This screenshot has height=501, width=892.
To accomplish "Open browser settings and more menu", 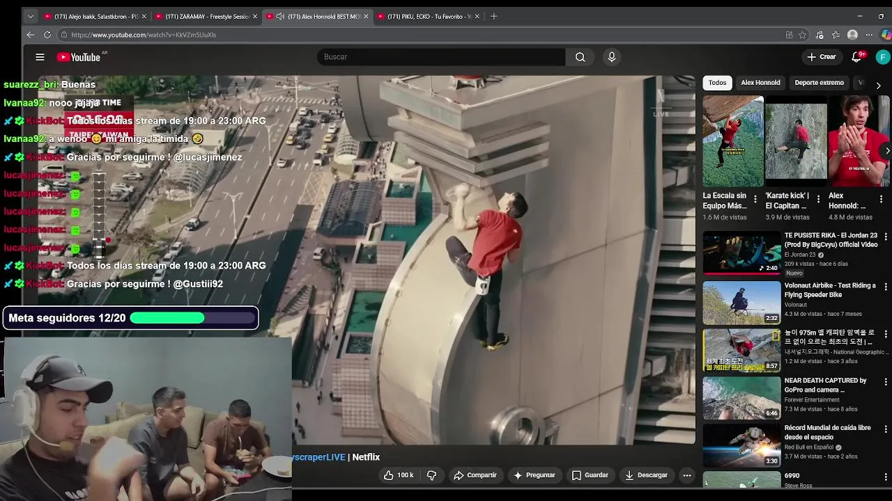I will point(869,35).
